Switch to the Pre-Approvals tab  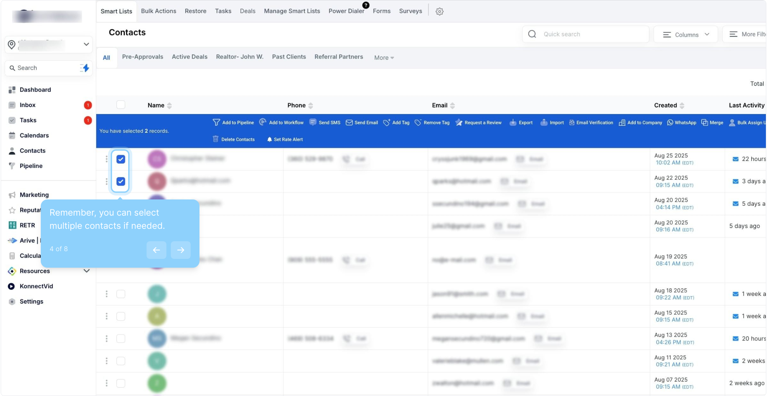coord(143,57)
